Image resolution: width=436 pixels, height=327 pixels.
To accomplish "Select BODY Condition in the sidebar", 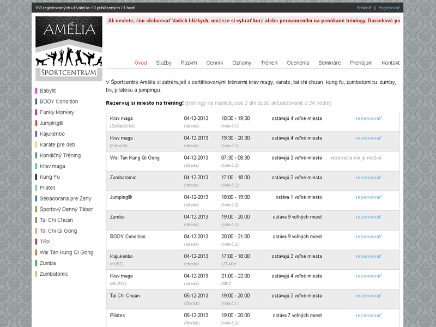I will pyautogui.click(x=59, y=101).
